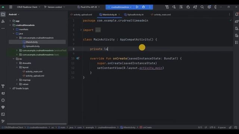The width and height of the screenshot is (239, 134).
Task: Toggle read-only lock in status bar
Action: (x=230, y=127)
